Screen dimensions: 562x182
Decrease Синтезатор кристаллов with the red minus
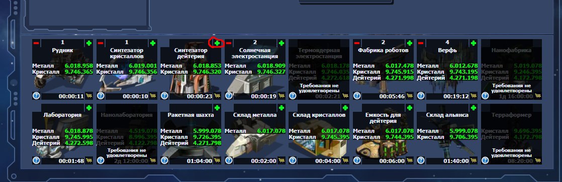click(101, 43)
